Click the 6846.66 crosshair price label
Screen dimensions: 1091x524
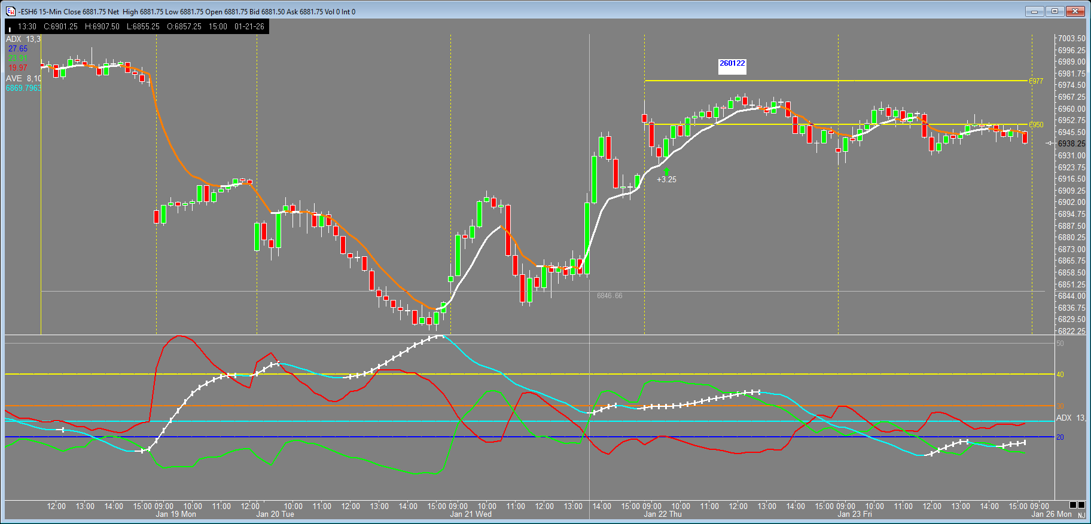(x=610, y=296)
